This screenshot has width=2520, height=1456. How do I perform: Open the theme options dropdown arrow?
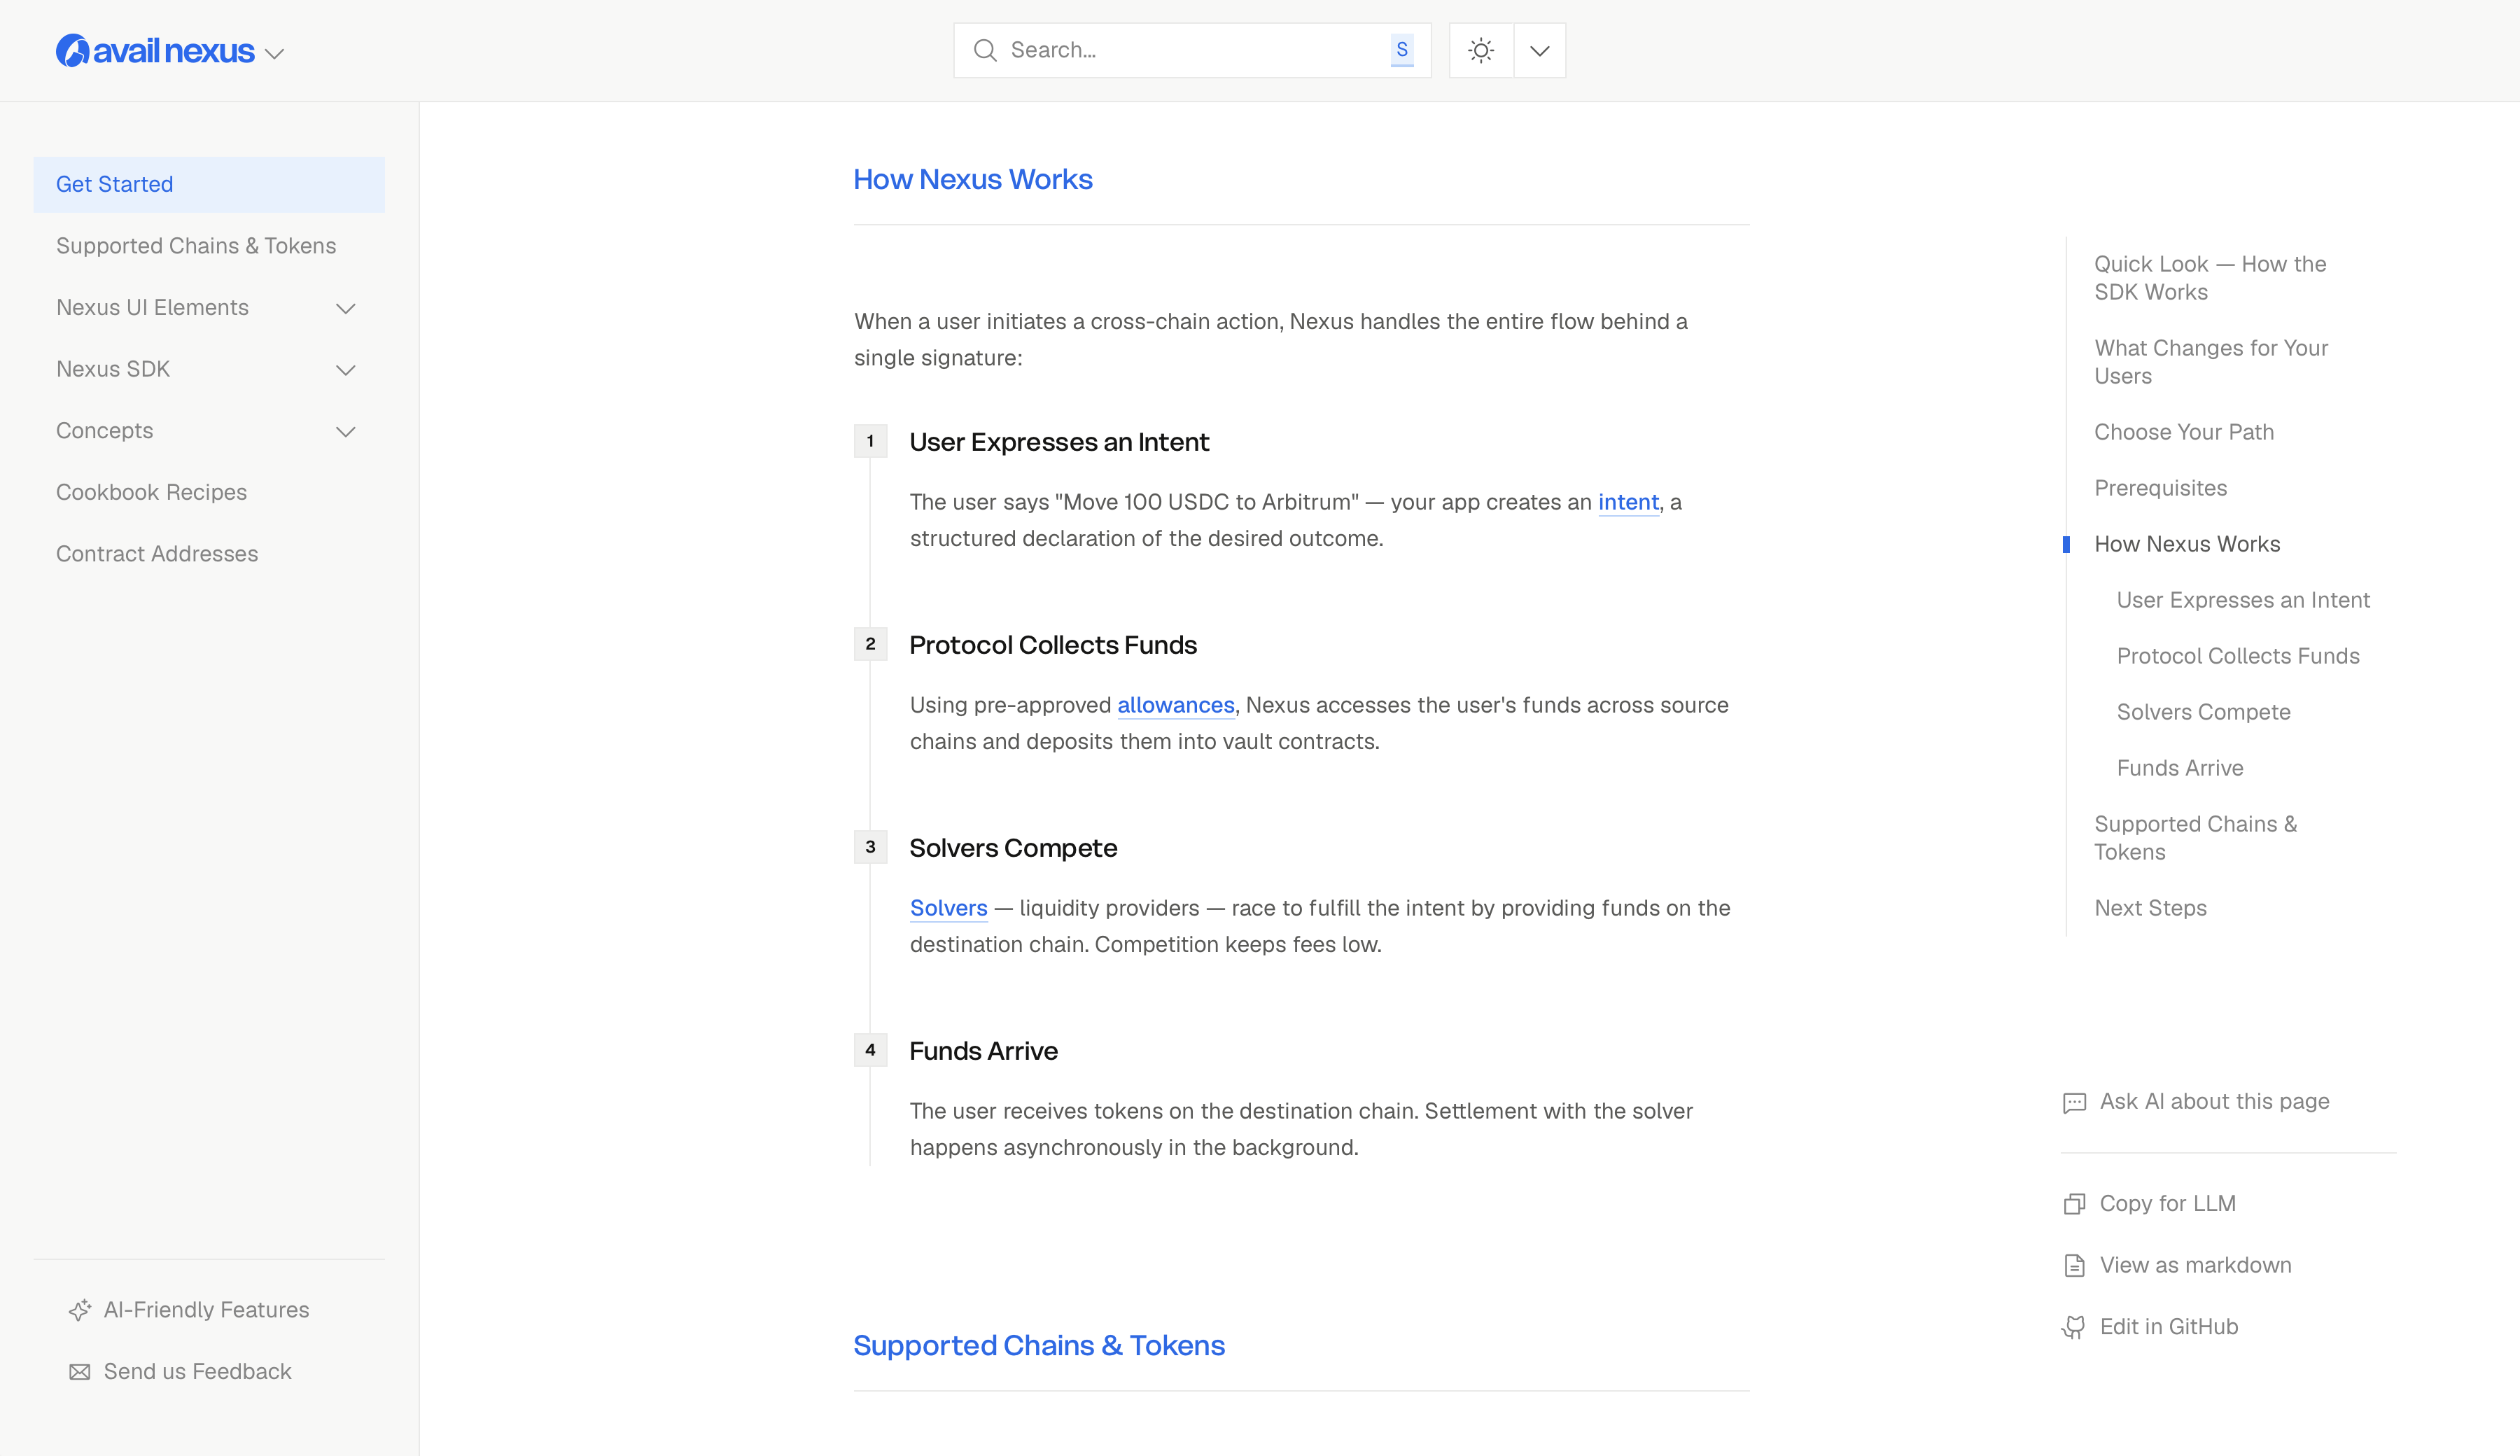click(1540, 50)
